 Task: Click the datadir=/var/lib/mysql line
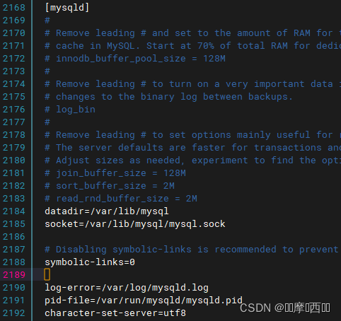(x=107, y=211)
